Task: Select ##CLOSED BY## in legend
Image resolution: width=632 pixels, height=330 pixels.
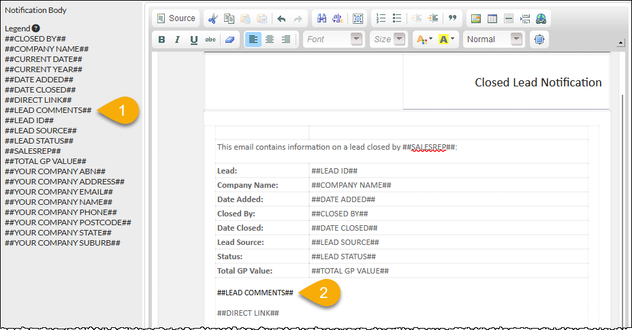Action: click(x=35, y=39)
